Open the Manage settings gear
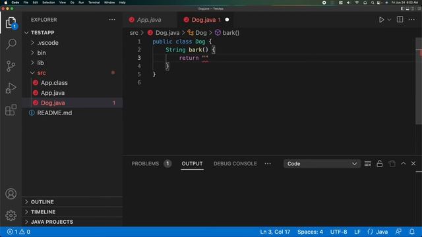 [x=11, y=215]
